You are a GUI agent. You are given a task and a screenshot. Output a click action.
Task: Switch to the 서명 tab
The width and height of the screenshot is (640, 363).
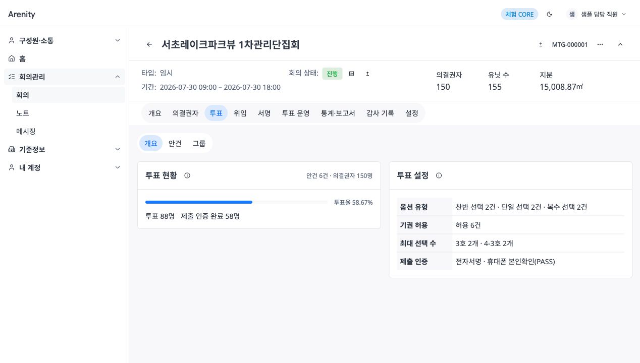point(264,113)
